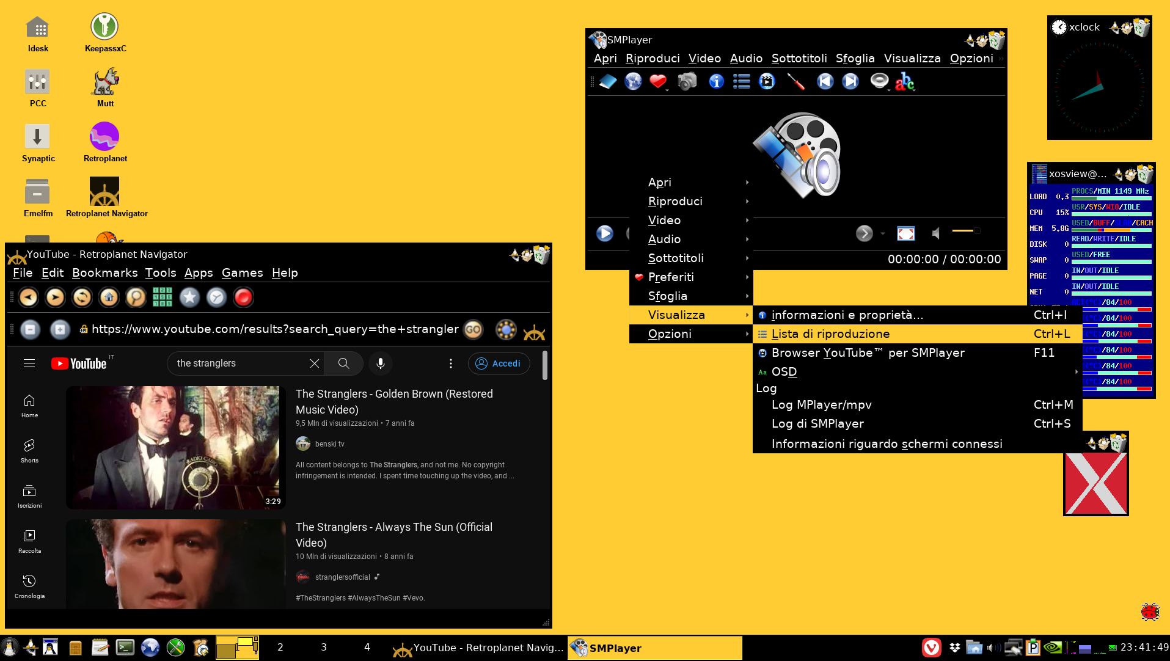This screenshot has width=1170, height=661.
Task: Select Cronologia in the YouTube sidebar
Action: (29, 586)
